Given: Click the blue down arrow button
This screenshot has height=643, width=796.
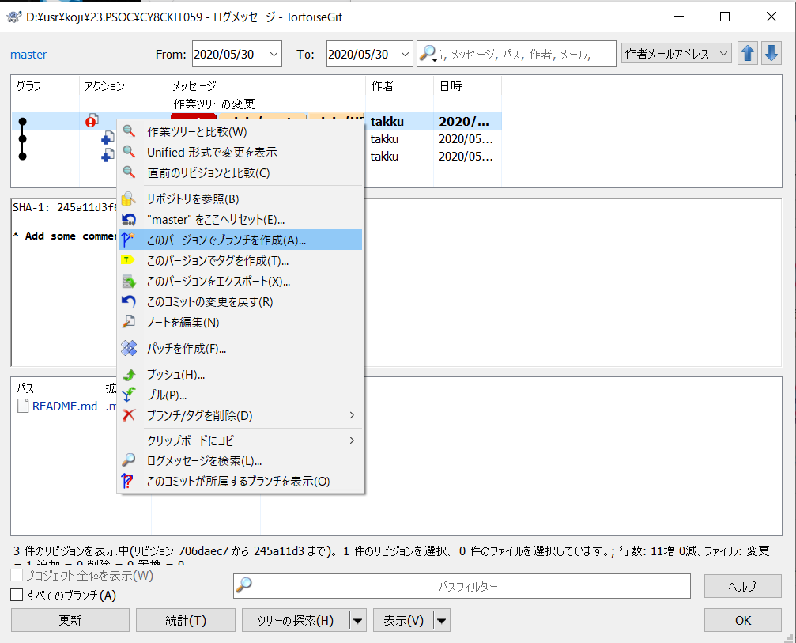Looking at the screenshot, I should tap(771, 54).
